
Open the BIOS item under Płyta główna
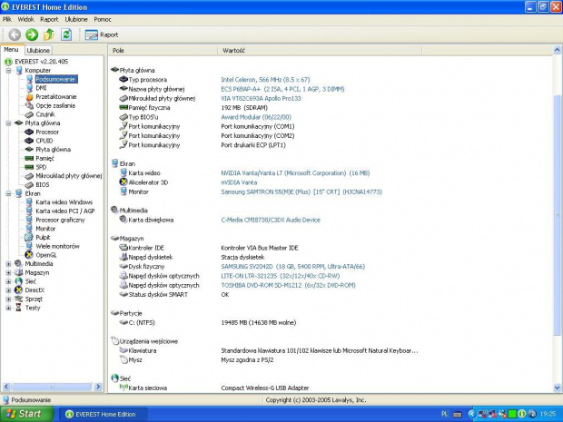[43, 184]
